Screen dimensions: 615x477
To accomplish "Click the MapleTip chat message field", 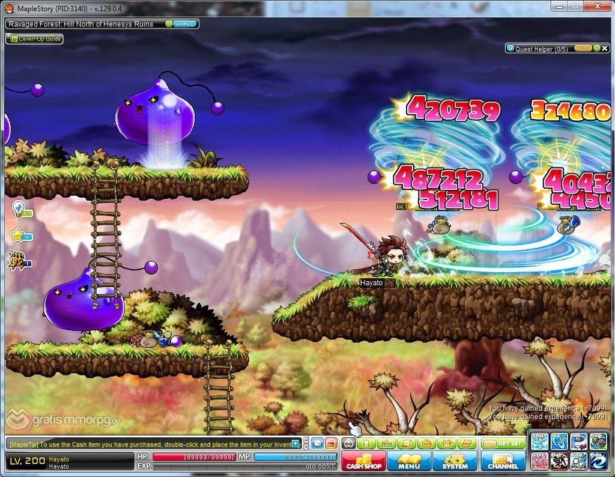I will pos(150,444).
